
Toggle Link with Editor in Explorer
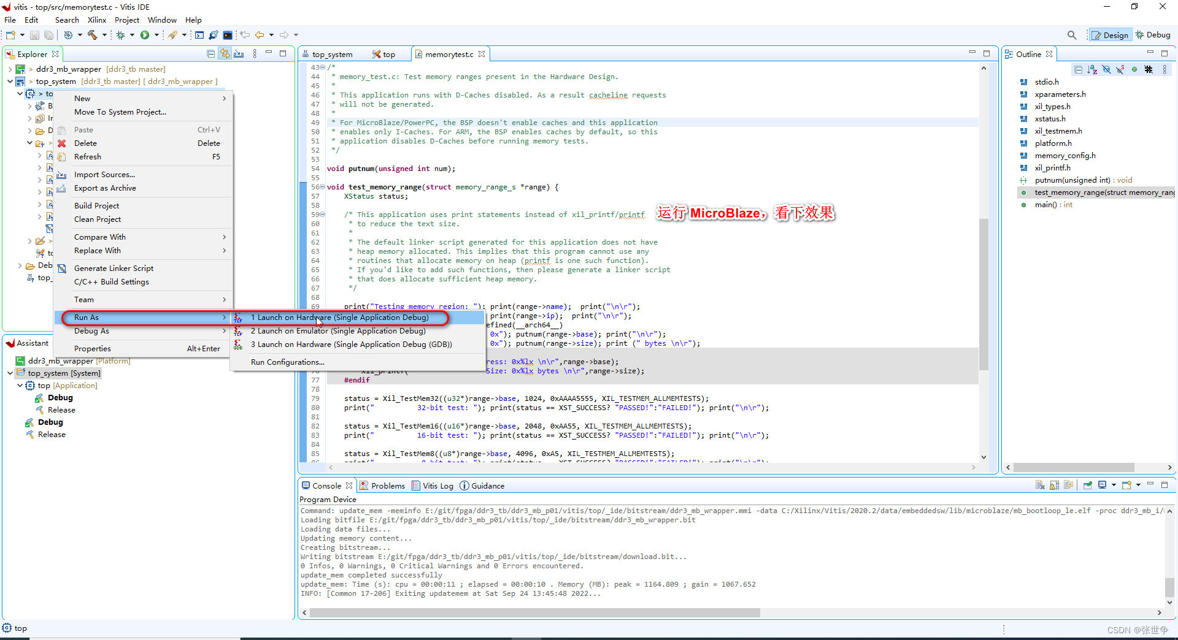[x=225, y=54]
